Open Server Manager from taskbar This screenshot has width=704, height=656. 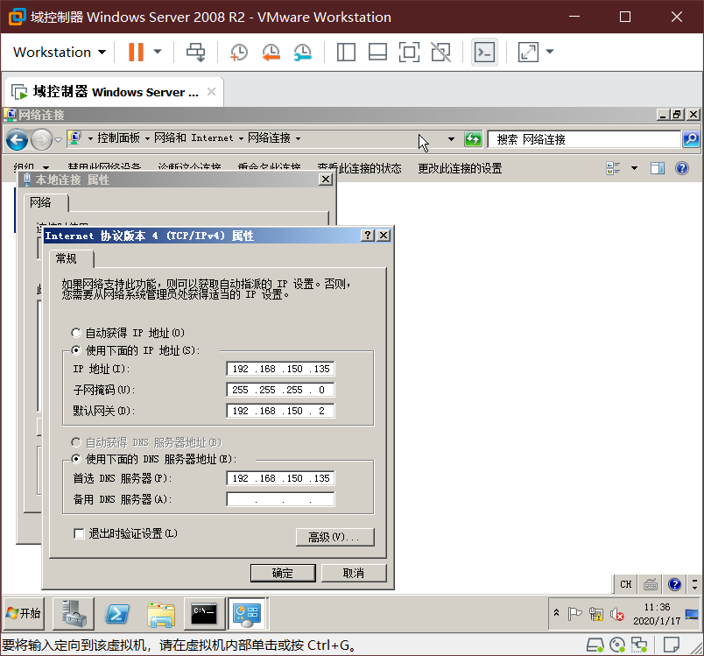coord(74,613)
